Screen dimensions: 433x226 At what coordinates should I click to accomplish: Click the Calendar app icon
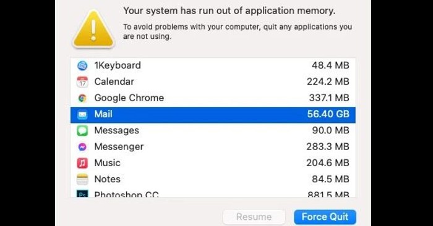coord(82,82)
